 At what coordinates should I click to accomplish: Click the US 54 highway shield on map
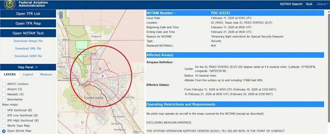pos(93,54)
